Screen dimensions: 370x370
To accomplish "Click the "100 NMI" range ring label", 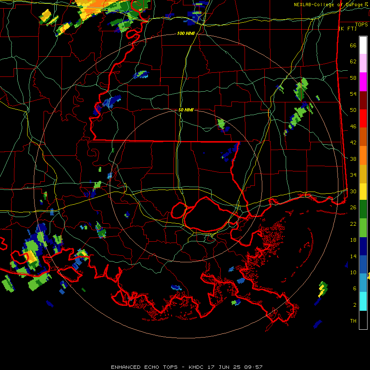I will [186, 34].
